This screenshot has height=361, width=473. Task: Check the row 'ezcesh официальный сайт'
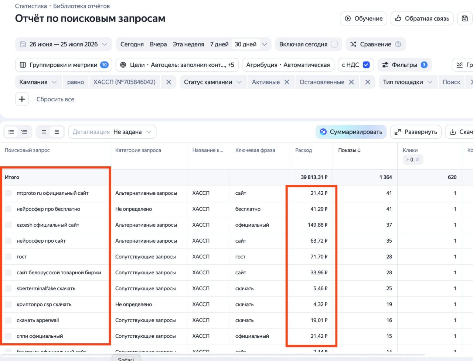tap(8, 225)
